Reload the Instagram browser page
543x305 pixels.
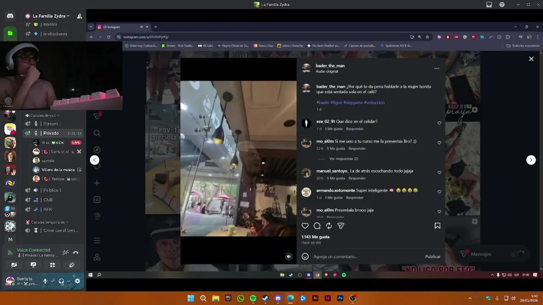109,37
